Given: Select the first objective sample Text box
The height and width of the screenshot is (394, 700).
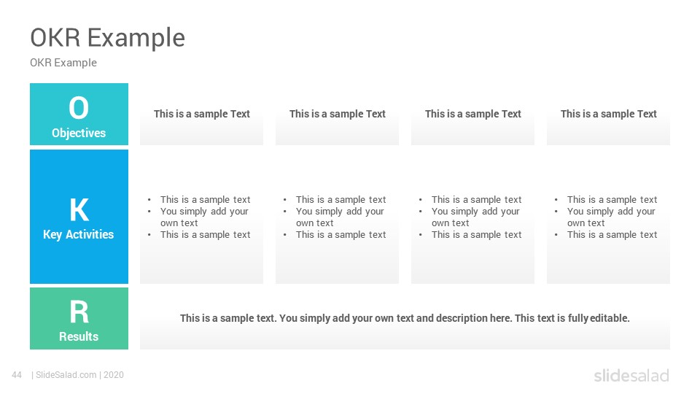Looking at the screenshot, I should [202, 114].
